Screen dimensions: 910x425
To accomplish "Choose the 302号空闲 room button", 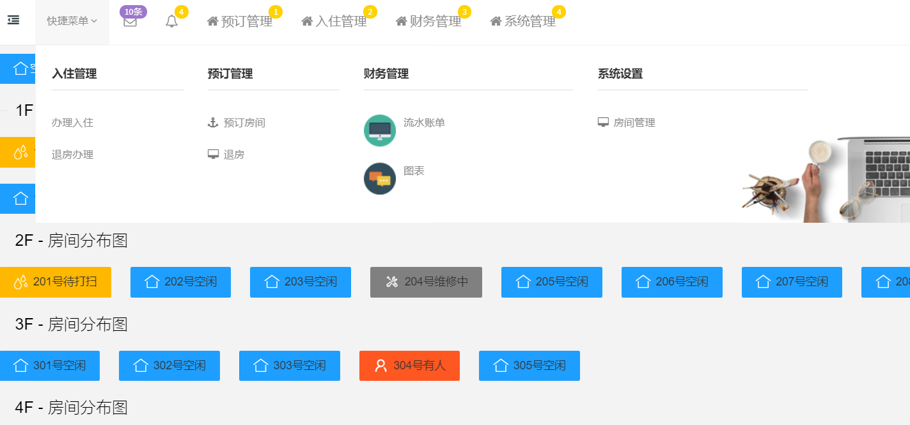I will pyautogui.click(x=169, y=365).
